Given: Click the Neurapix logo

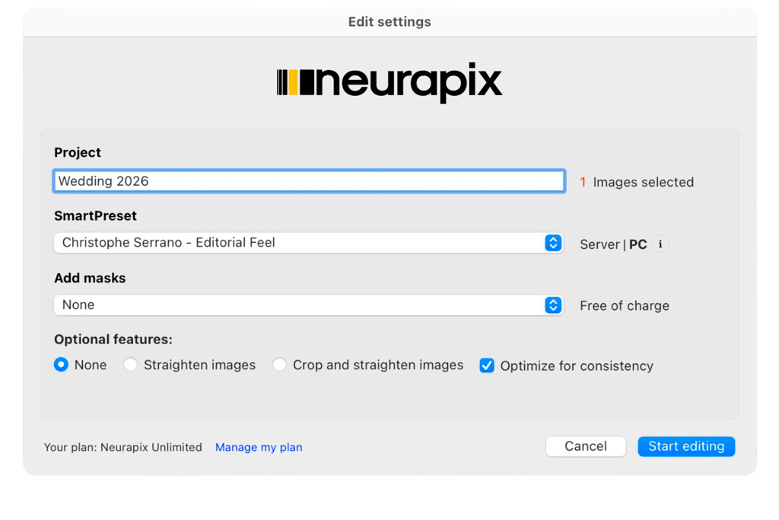Looking at the screenshot, I should click(389, 82).
